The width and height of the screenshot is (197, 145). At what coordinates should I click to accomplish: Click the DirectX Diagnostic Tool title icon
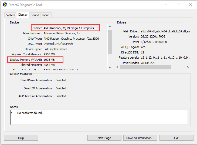pyautogui.click(x=5, y=5)
